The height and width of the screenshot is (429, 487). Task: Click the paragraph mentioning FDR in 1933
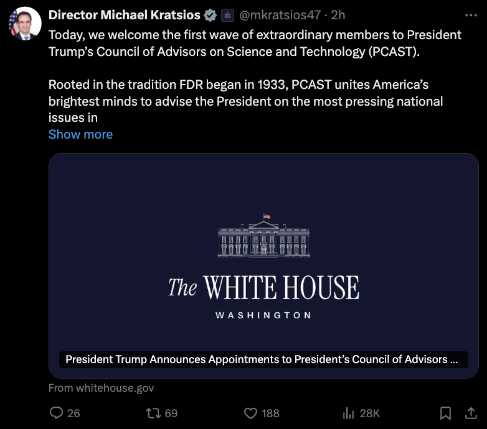[x=245, y=101]
